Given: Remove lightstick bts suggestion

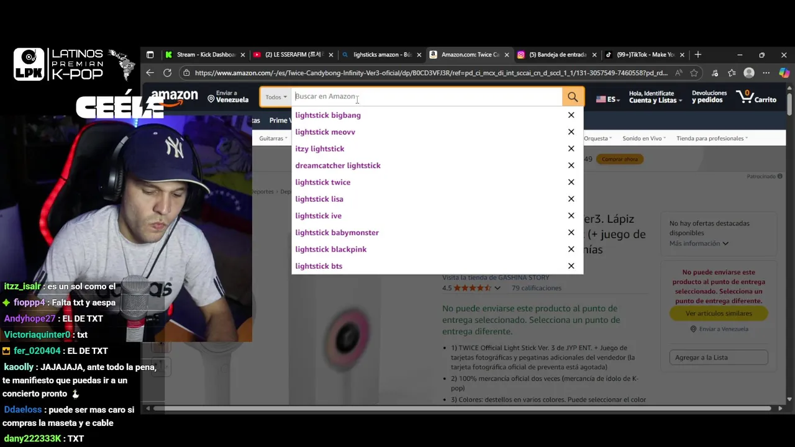Looking at the screenshot, I should pos(571,266).
